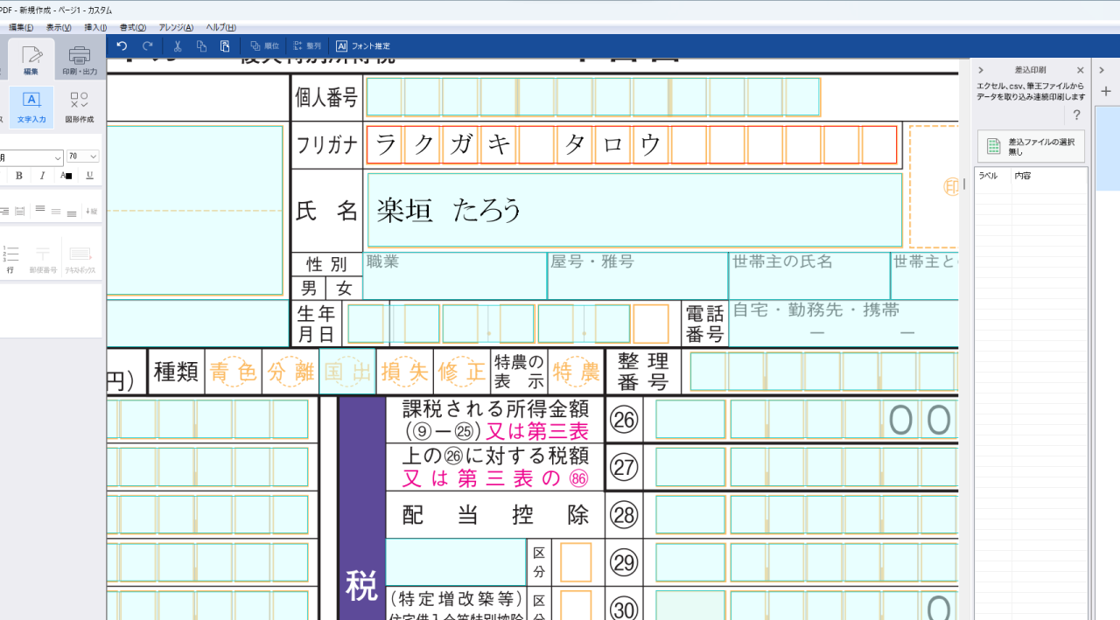Click the plus icon to add page
The width and height of the screenshot is (1120, 620).
click(x=1106, y=91)
